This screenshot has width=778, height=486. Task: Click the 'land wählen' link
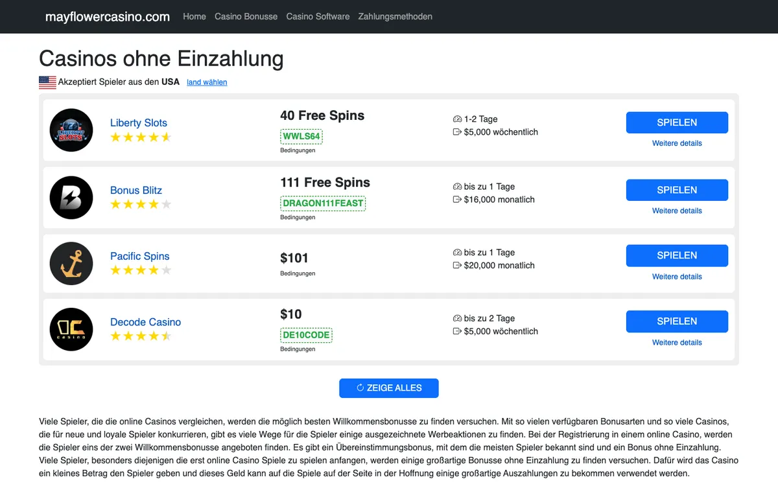207,82
